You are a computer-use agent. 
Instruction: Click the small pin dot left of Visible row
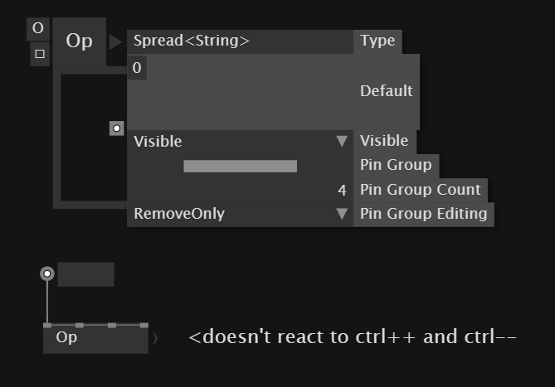[117, 128]
